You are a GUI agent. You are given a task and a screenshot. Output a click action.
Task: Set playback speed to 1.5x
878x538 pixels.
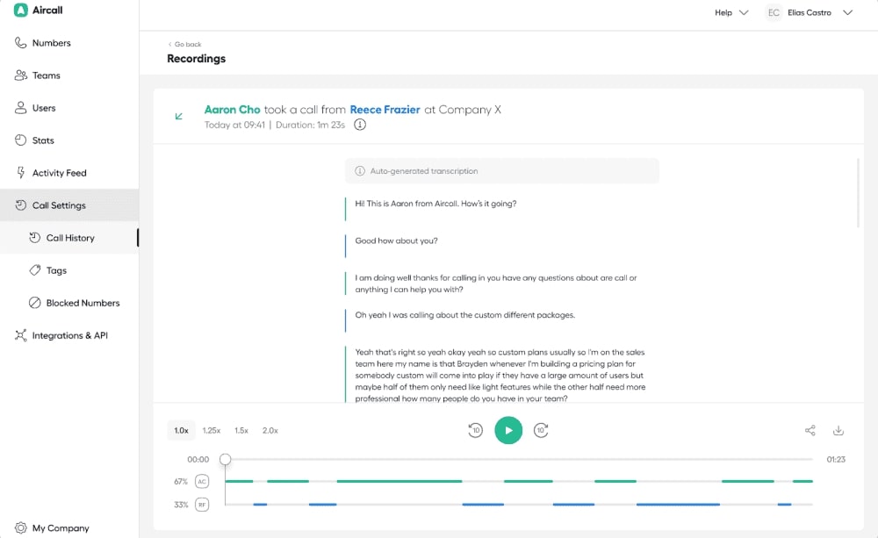241,430
